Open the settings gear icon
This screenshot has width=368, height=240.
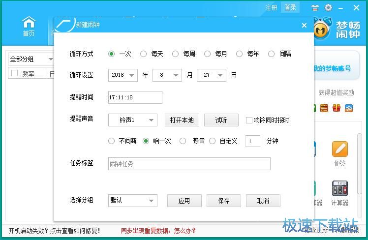(x=328, y=8)
